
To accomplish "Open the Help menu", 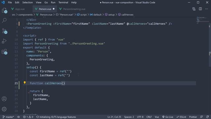I will point(74,2).
